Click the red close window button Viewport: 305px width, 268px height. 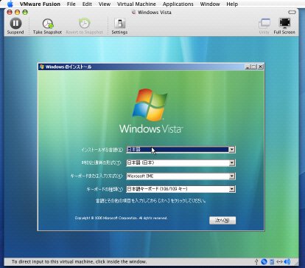point(10,12)
